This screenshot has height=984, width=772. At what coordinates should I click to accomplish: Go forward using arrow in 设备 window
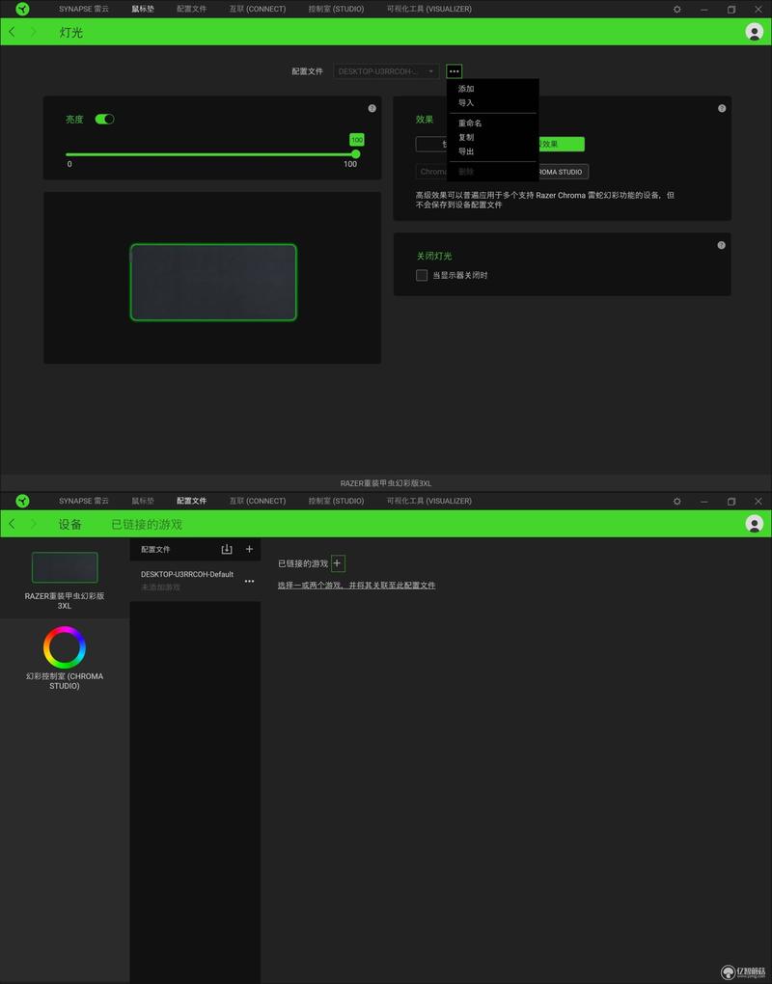pos(33,524)
